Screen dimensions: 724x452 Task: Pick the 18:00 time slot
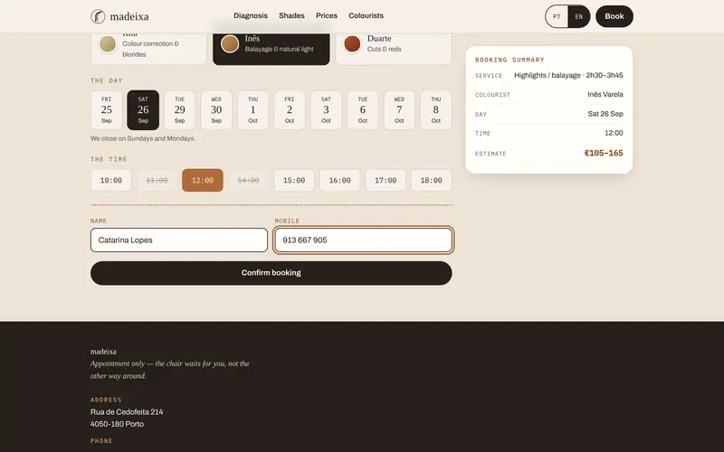tap(432, 180)
